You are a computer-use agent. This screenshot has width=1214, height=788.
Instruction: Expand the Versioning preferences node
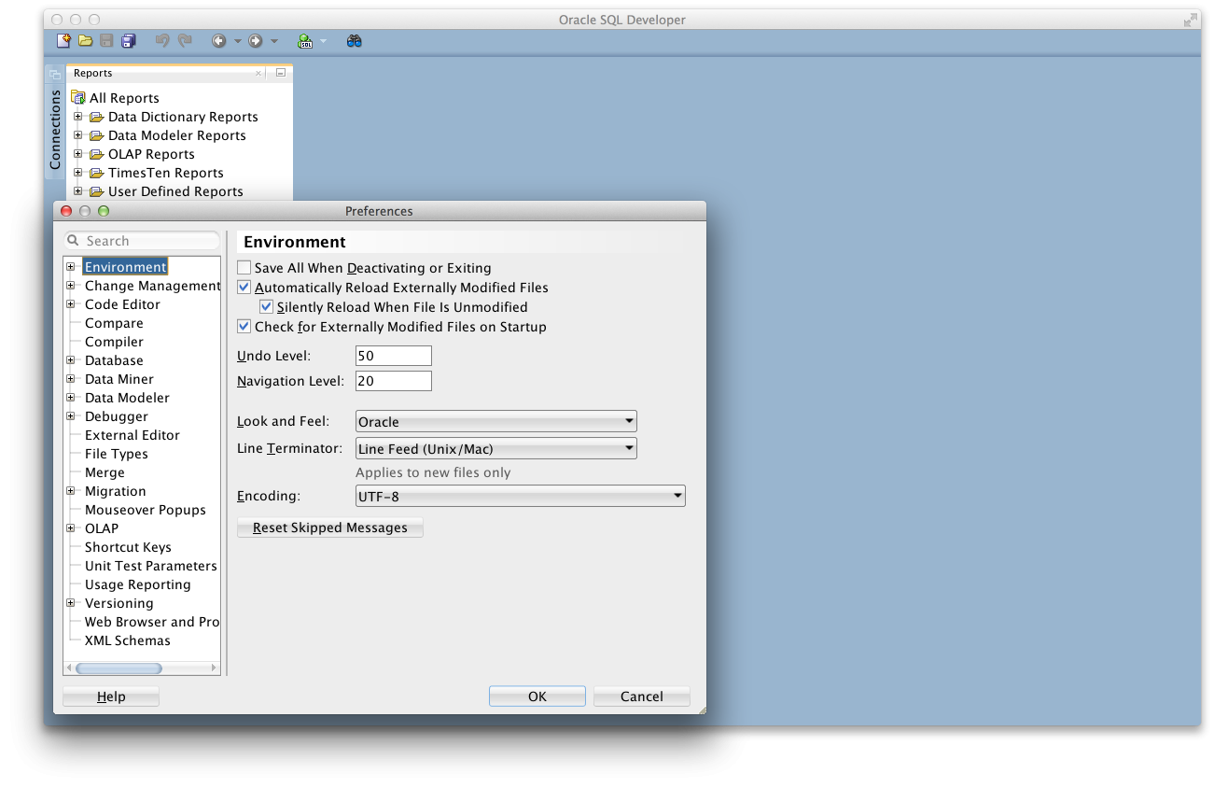(x=71, y=603)
